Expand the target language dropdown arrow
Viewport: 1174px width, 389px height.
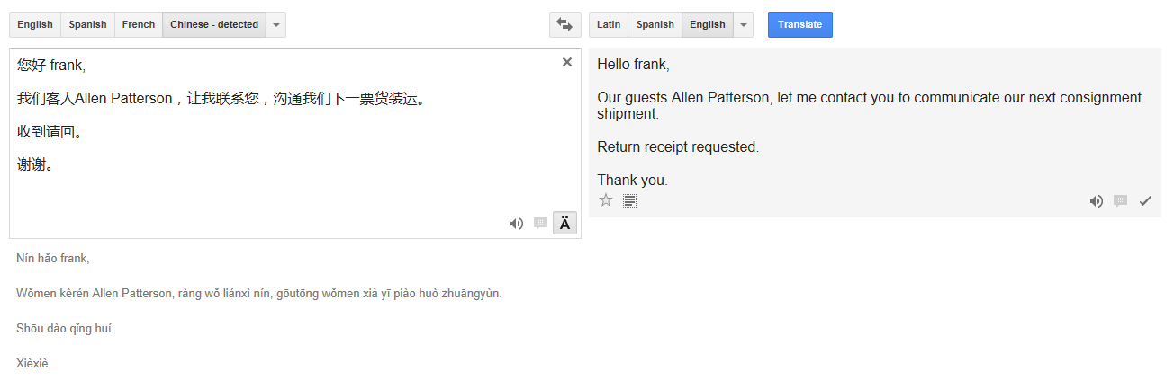744,24
